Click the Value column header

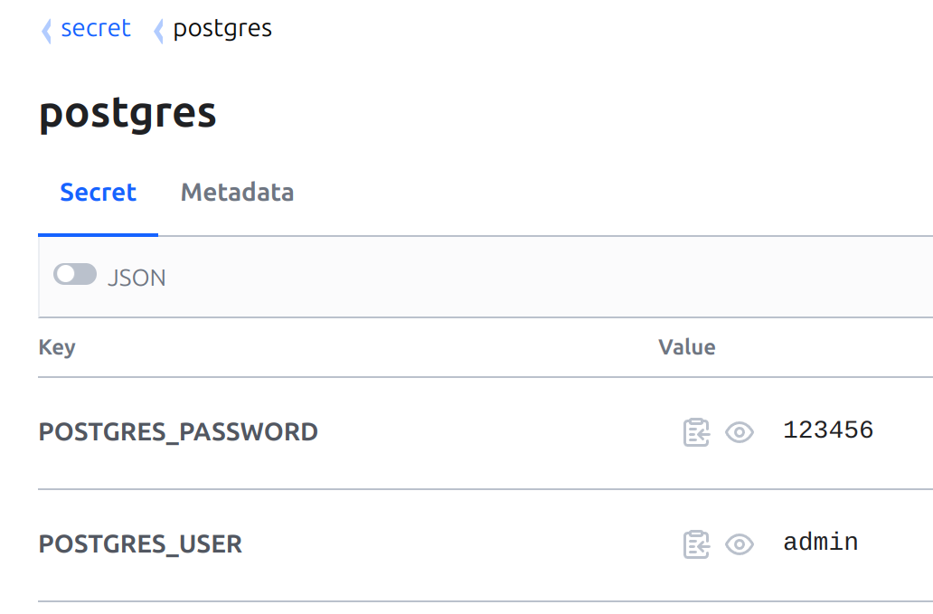(687, 347)
